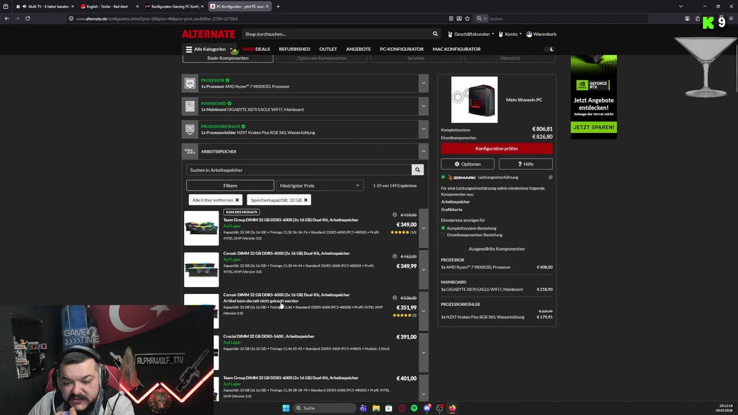Go back with browser back arrow

pyautogui.click(x=7, y=18)
